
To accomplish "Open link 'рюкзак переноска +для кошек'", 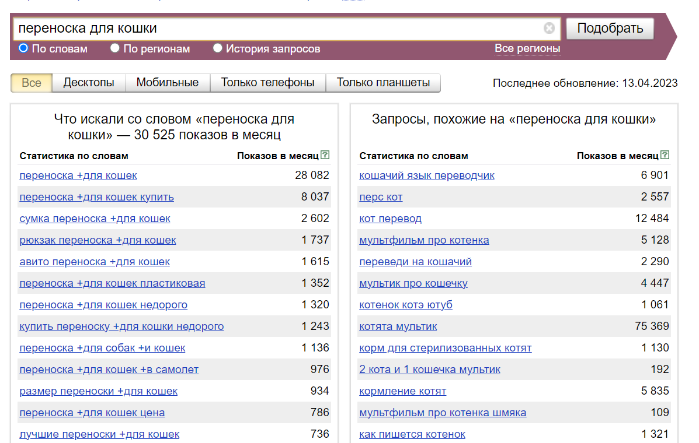I will 98,240.
